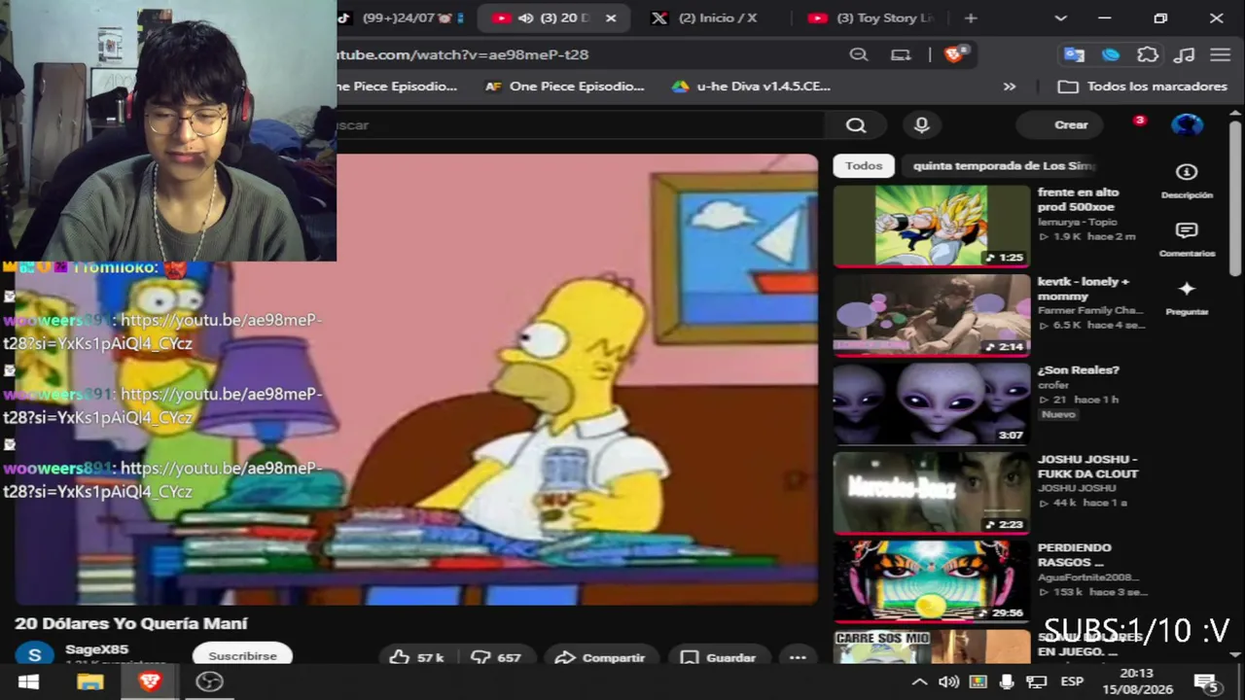The height and width of the screenshot is (700, 1245).
Task: Open File Explorer from the taskbar
Action: coord(90,682)
